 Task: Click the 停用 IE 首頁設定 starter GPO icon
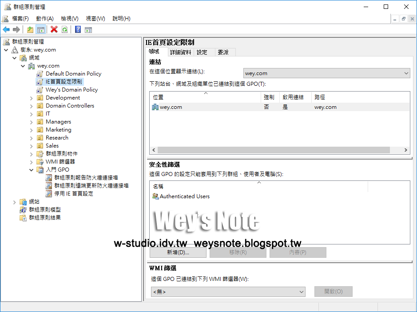pos(49,193)
